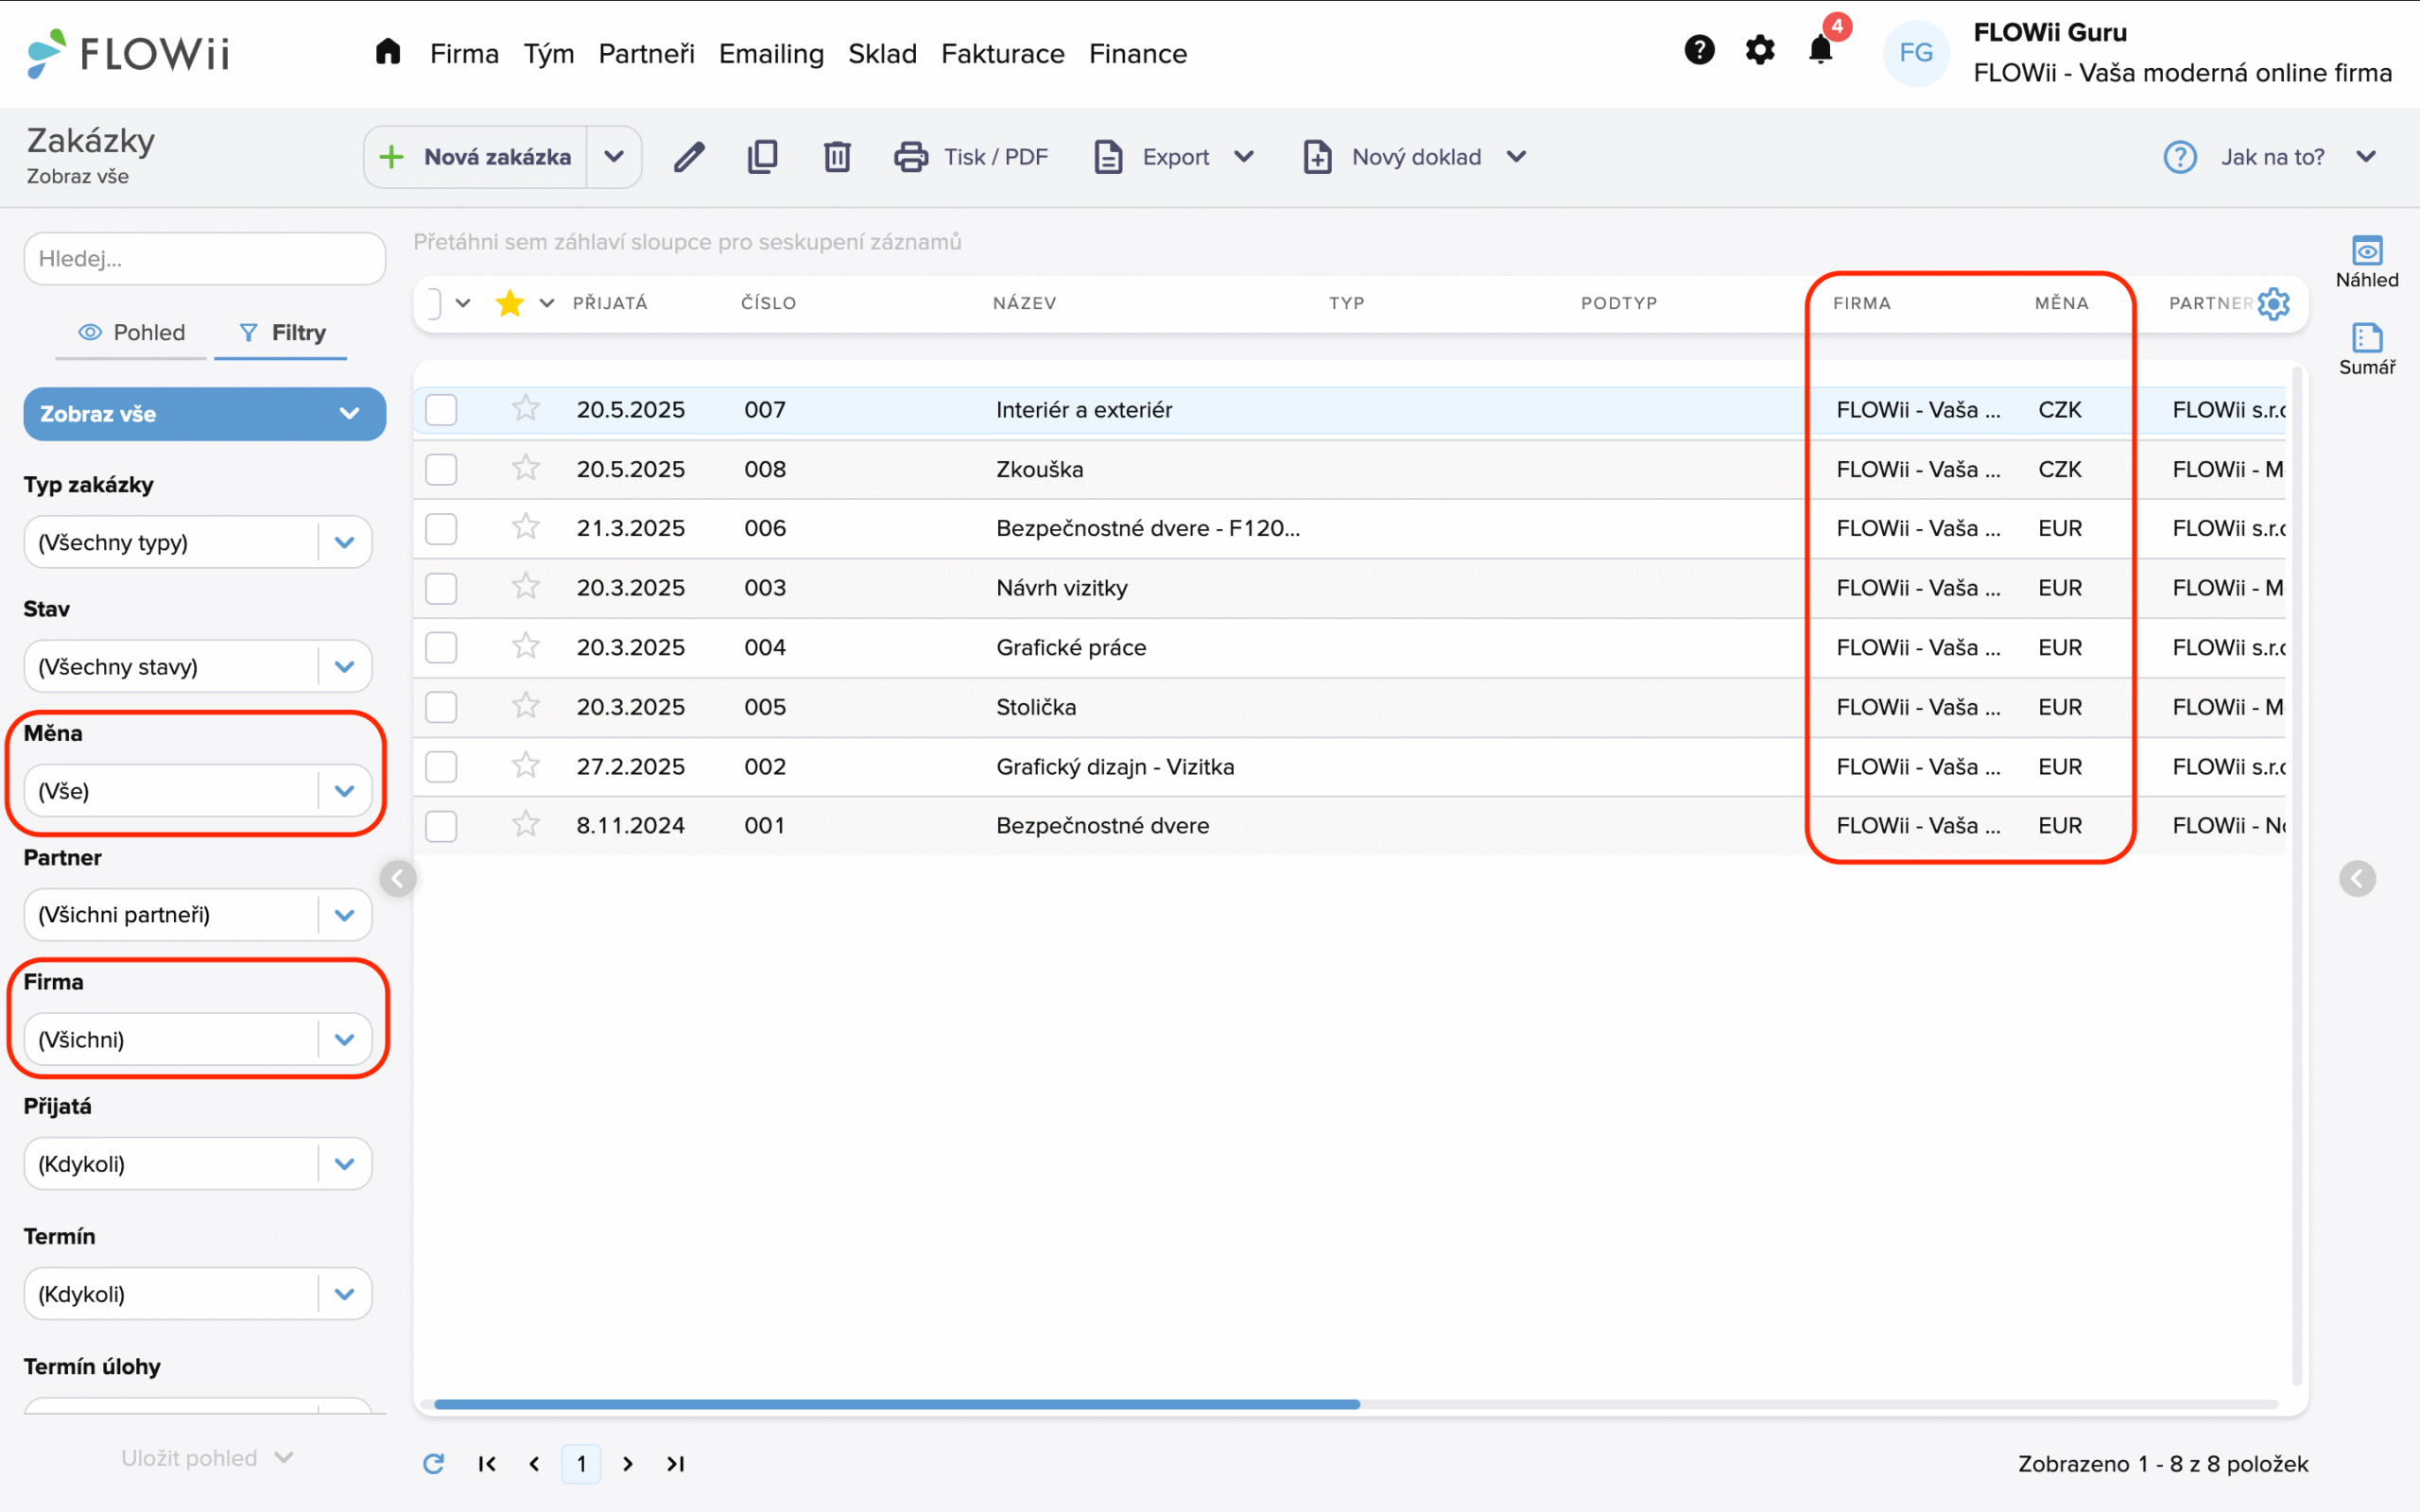The image size is (2420, 1512).
Task: Open the Nový doklad menu
Action: (1415, 157)
